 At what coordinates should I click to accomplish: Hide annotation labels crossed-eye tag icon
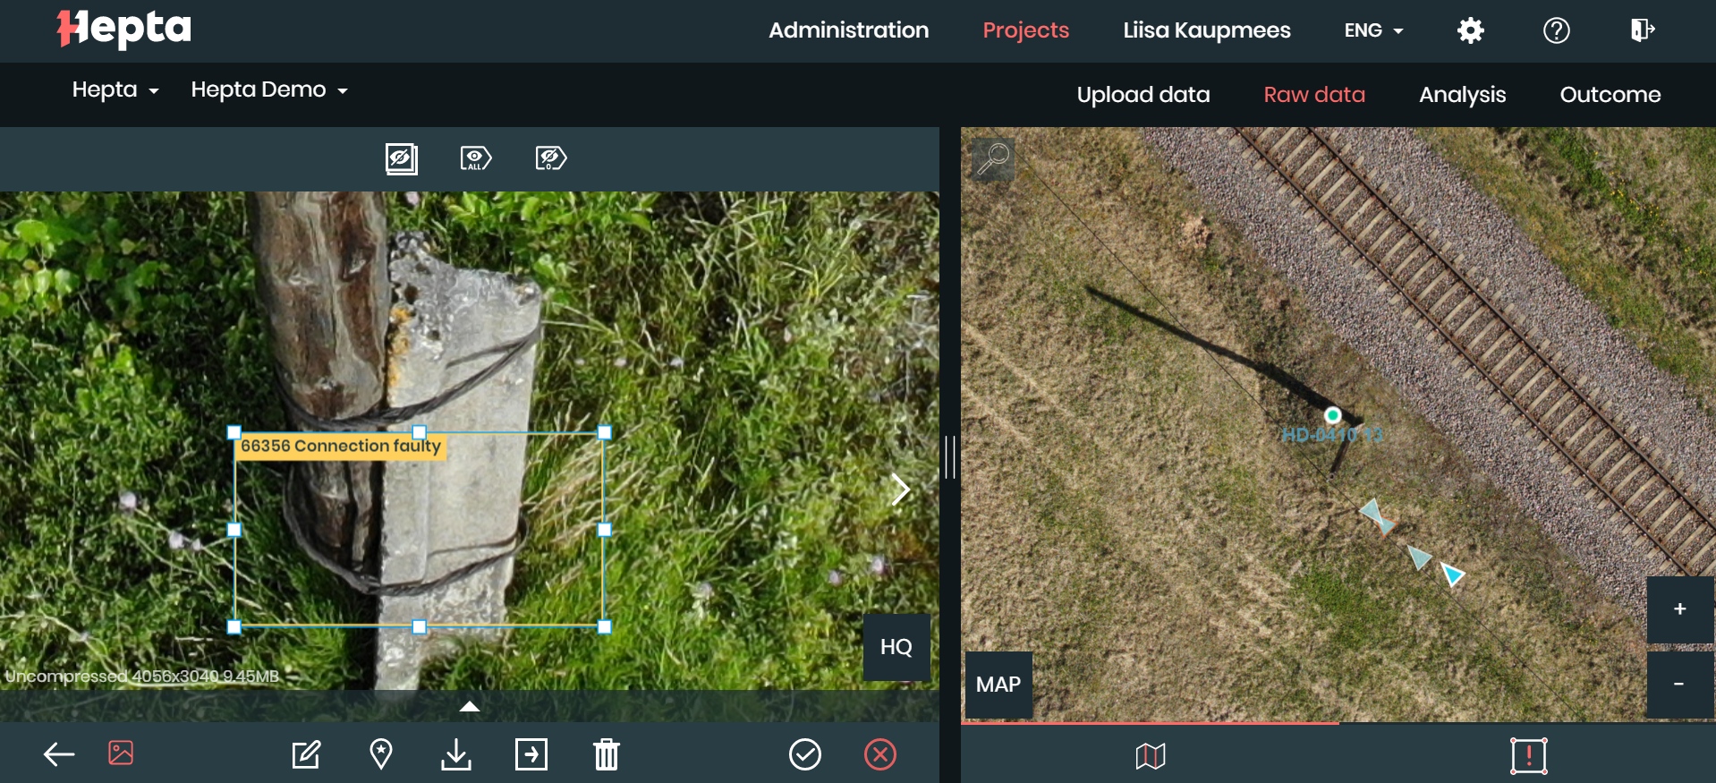551,158
